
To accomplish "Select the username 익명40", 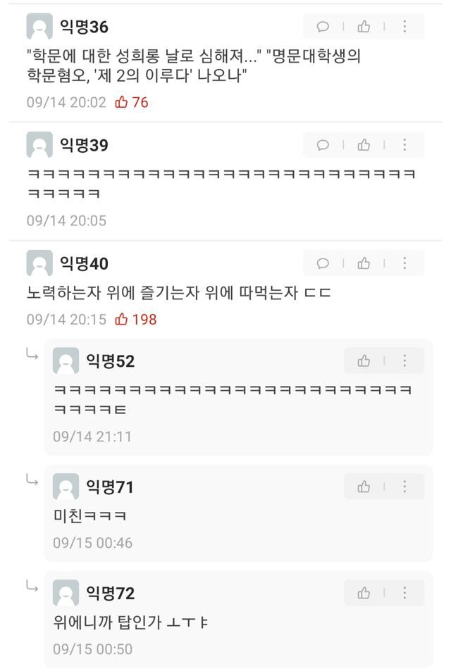I will pos(84,264).
